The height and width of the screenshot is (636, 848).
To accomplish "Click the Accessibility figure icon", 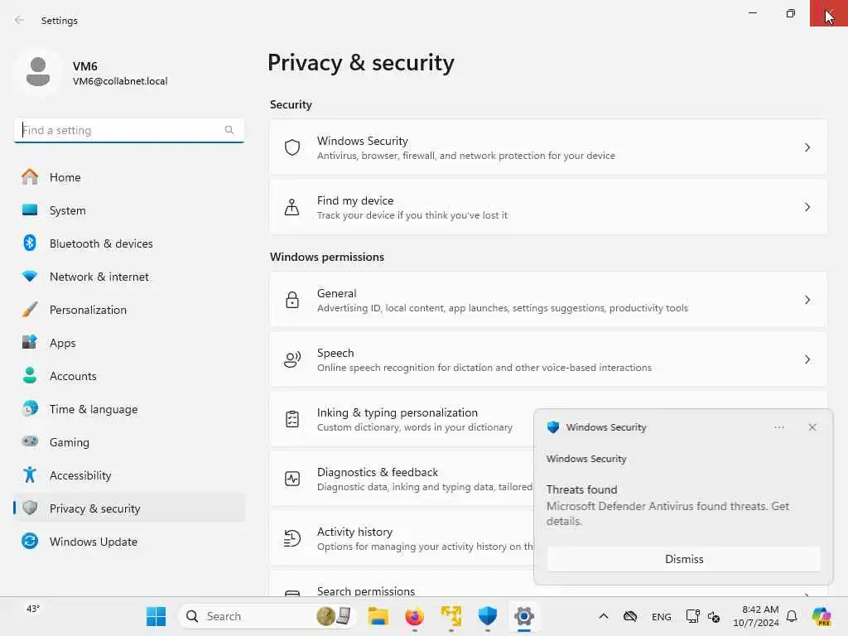I will click(x=30, y=475).
